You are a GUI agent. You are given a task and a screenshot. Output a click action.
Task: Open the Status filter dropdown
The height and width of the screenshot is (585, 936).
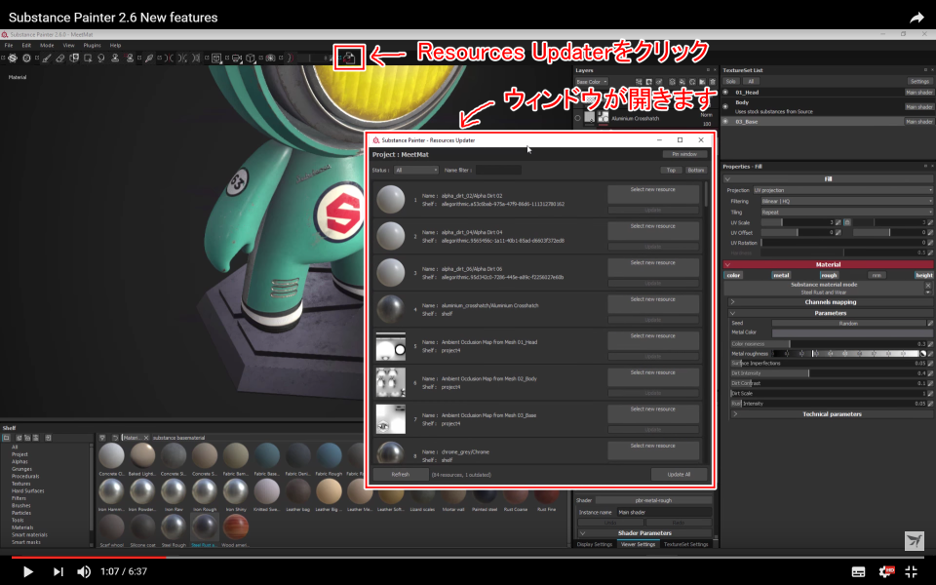416,170
